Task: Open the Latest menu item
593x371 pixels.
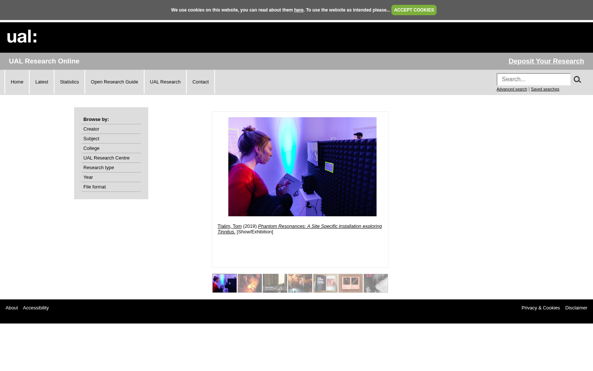Action: [x=42, y=82]
